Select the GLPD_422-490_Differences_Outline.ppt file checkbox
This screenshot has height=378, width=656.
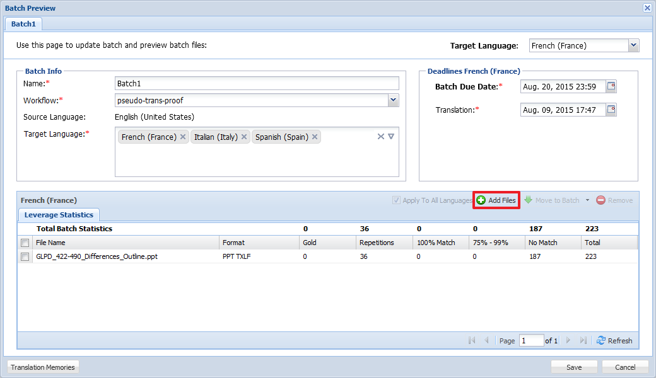(x=25, y=256)
